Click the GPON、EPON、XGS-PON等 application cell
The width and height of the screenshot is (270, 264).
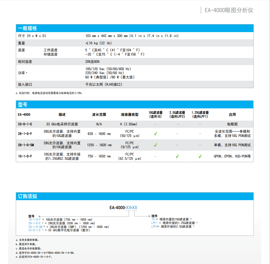(x=232, y=156)
